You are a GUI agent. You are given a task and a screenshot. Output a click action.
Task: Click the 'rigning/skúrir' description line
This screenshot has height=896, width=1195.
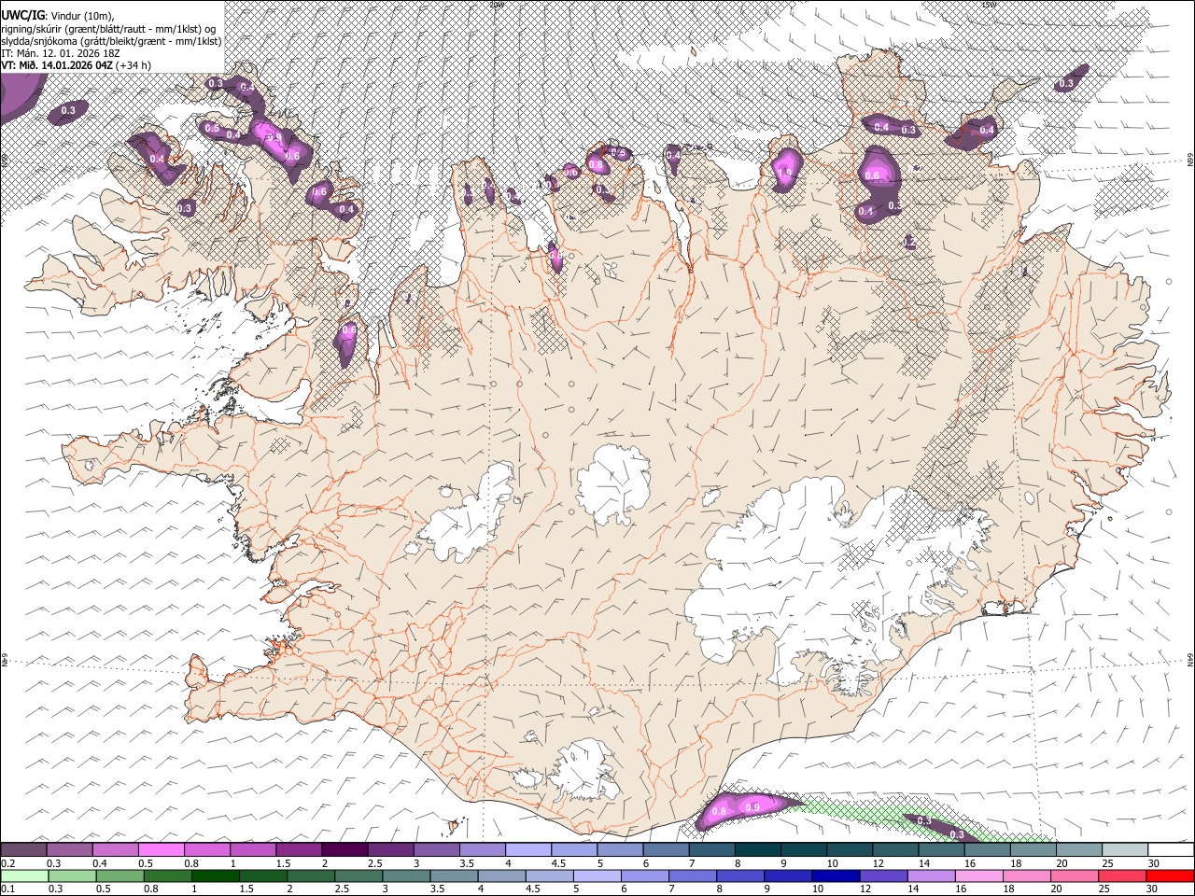[x=110, y=29]
